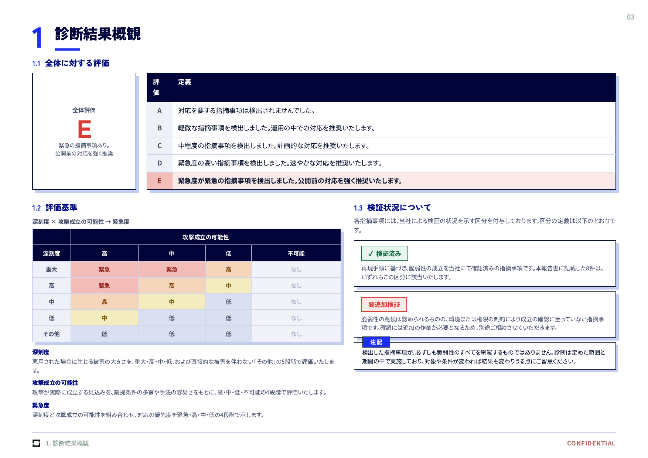This screenshot has height=458, width=648.
Task: Click the note text starting 検出した指摘事項が
Action: tap(484, 357)
